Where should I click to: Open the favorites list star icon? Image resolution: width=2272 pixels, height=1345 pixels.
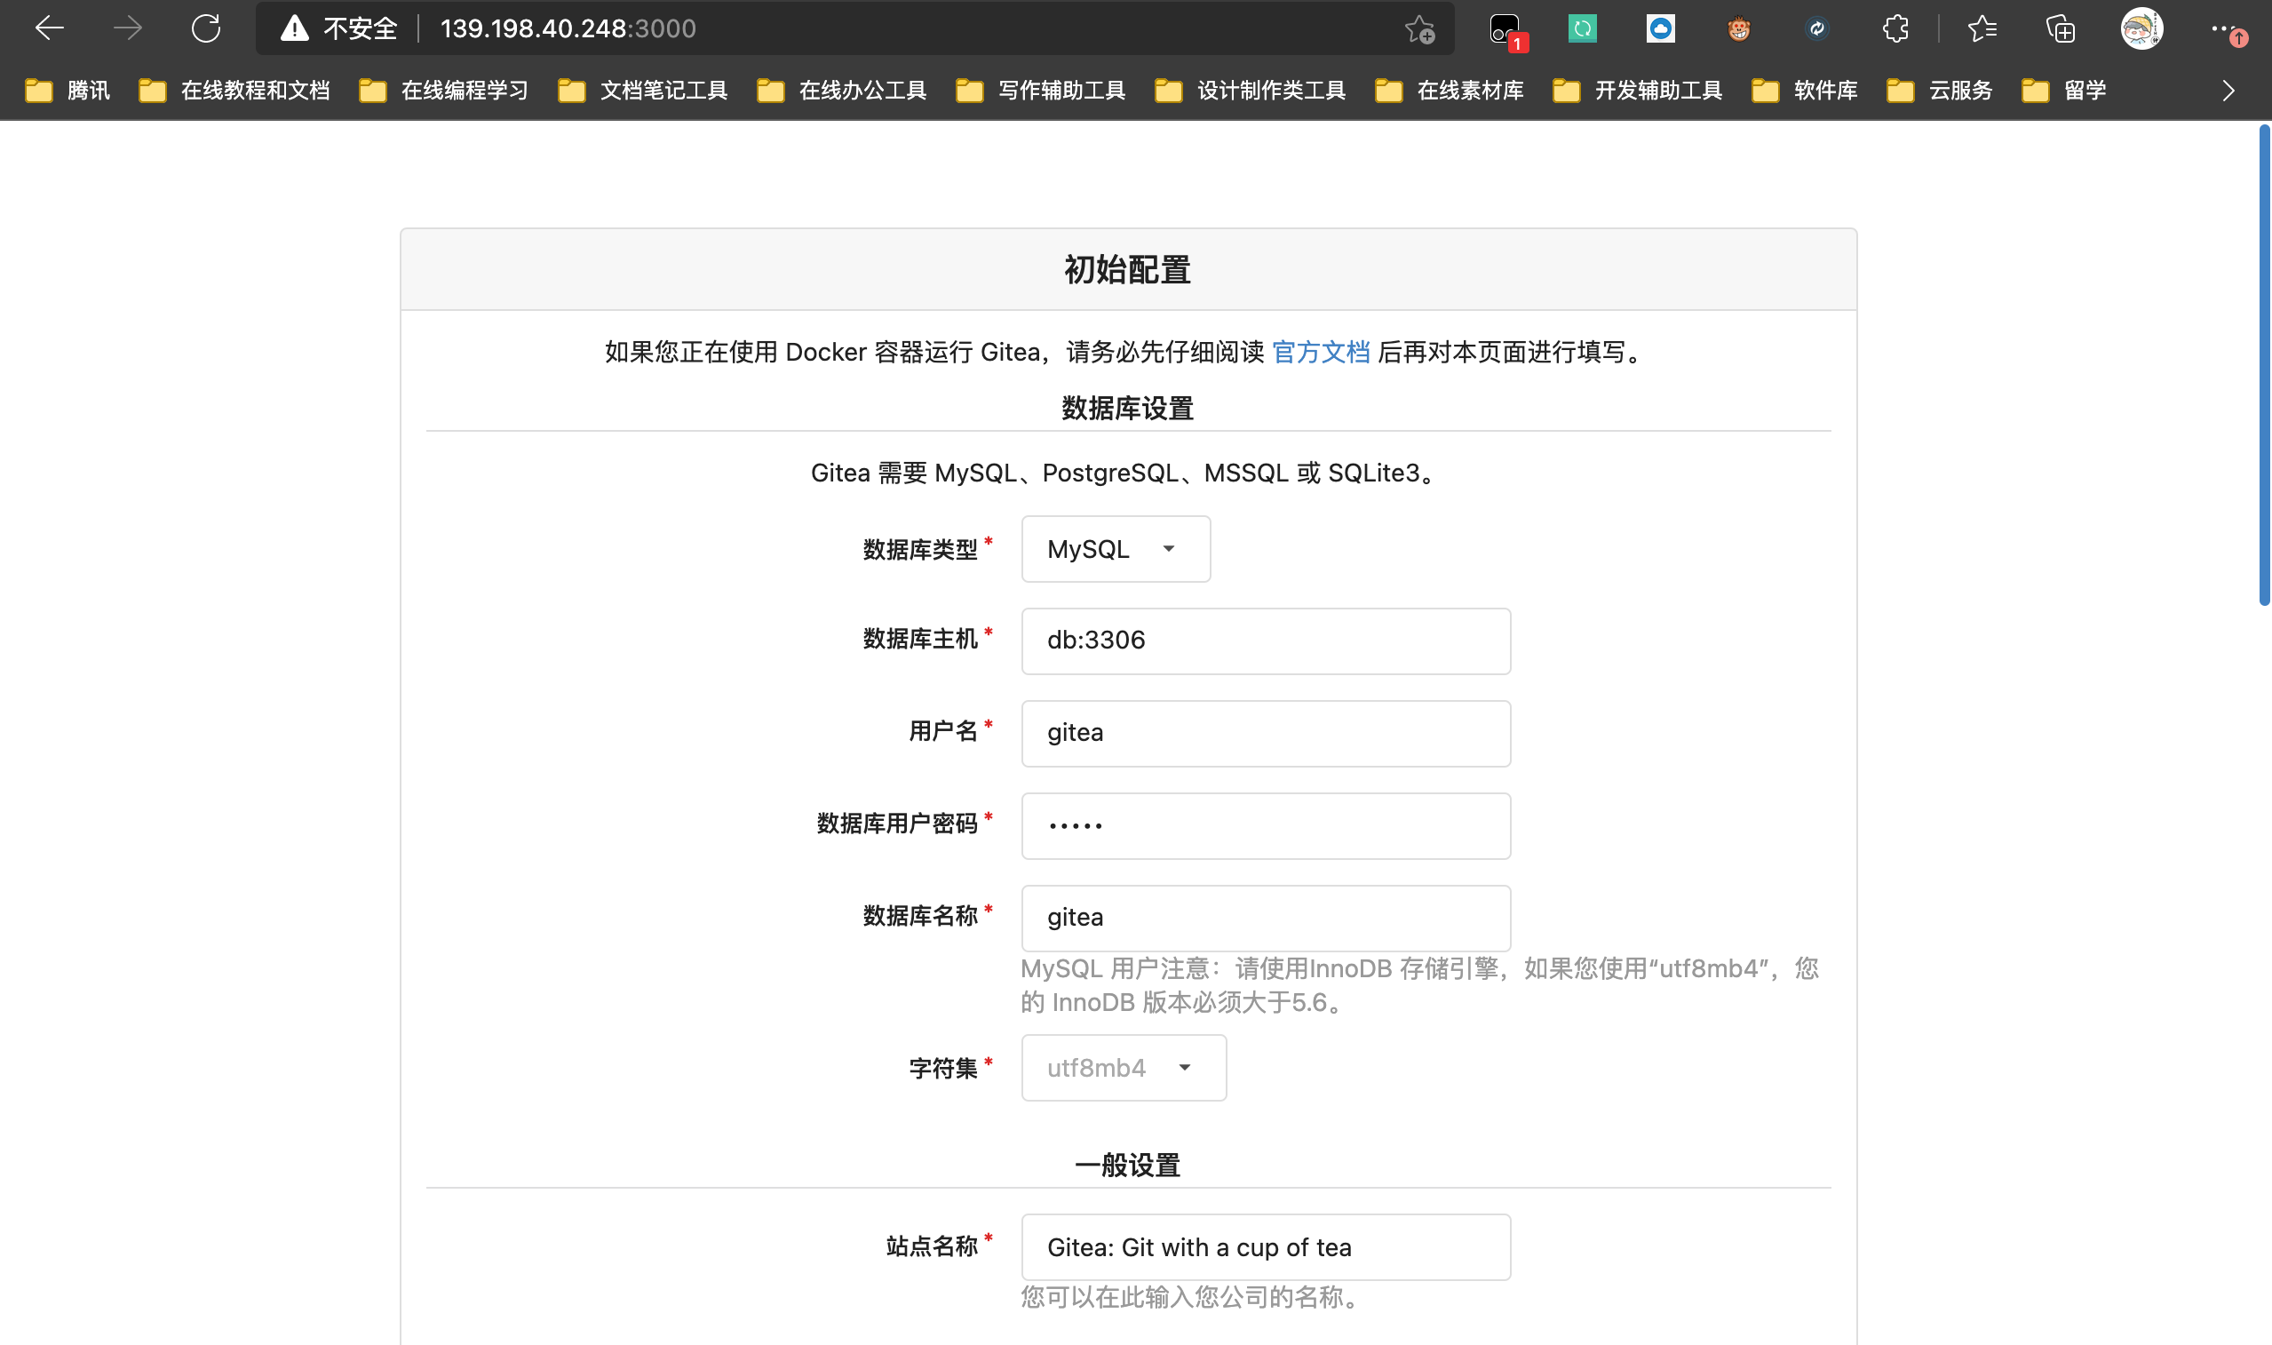coord(1982,29)
